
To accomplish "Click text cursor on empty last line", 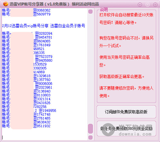I will coord(3,138).
